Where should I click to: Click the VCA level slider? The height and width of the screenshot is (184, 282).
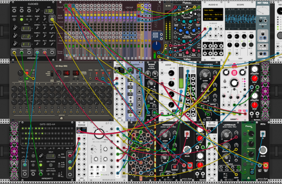pos(181,78)
